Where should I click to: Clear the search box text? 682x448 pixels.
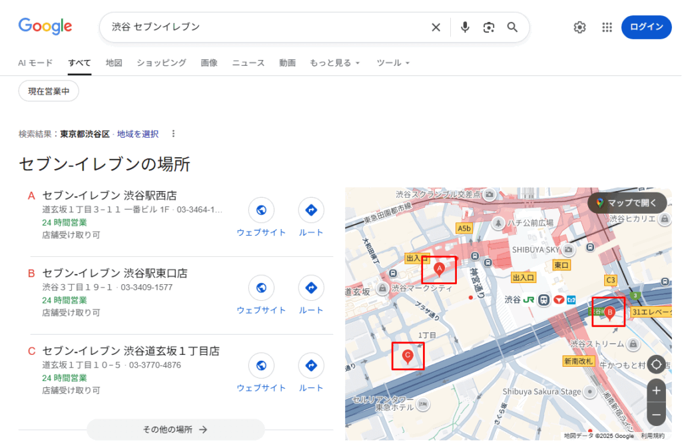click(x=436, y=27)
